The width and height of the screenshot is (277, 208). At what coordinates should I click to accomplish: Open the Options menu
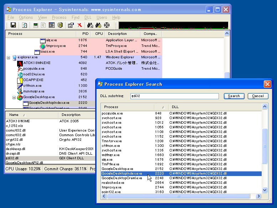click(x=26, y=17)
